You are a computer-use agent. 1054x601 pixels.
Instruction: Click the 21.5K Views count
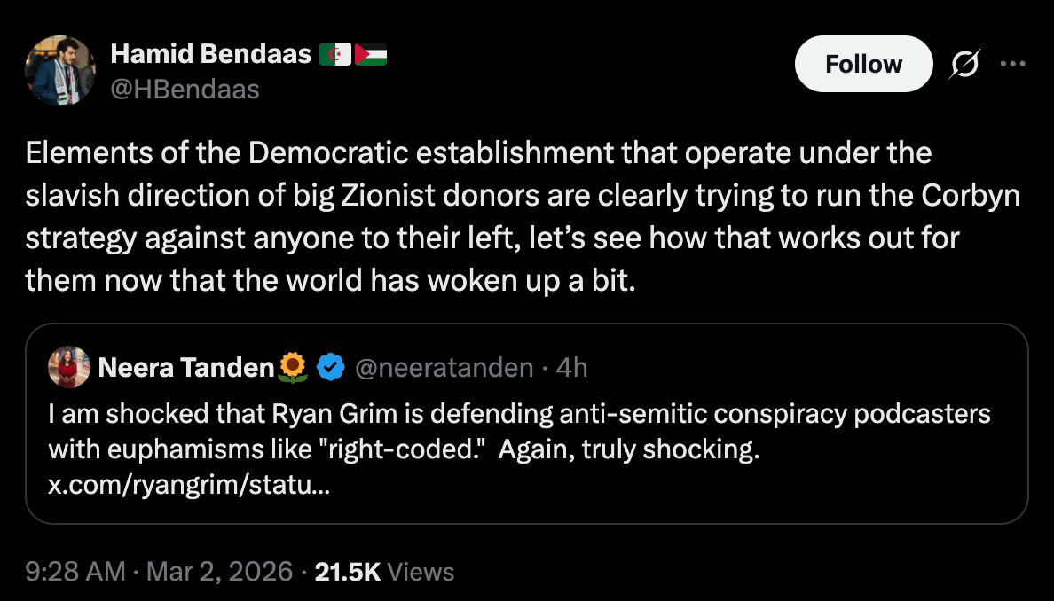pos(348,572)
